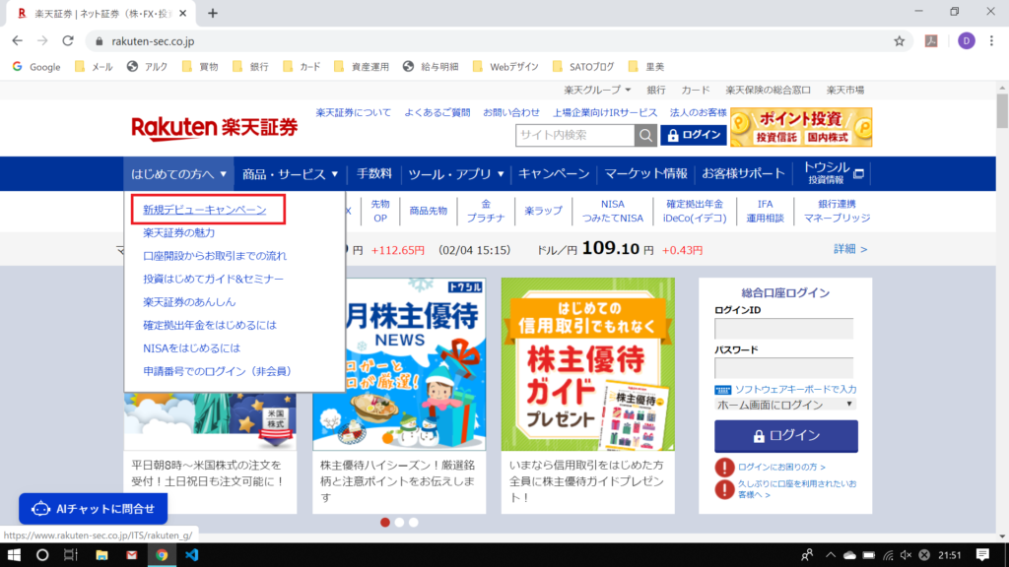This screenshot has width=1009, height=567.
Task: Open the NISA つみたてNISA product tab
Action: [x=613, y=211]
